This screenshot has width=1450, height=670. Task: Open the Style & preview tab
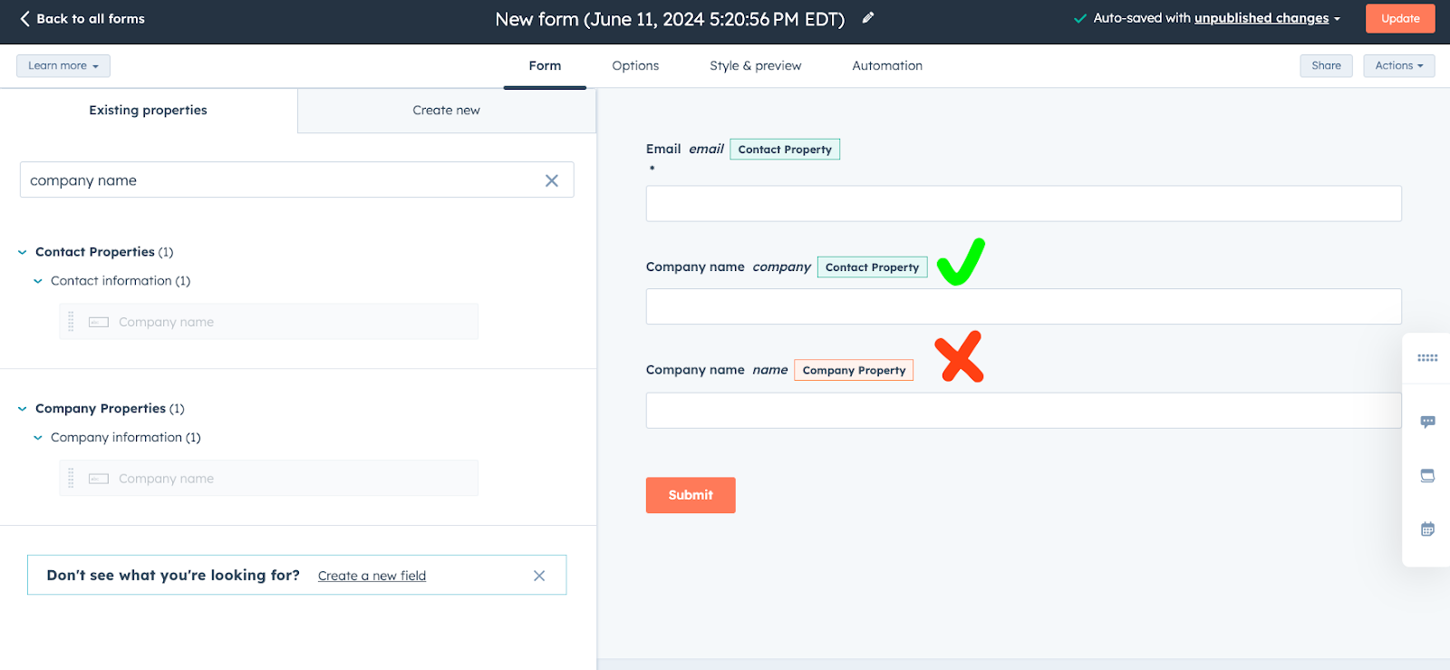point(756,65)
